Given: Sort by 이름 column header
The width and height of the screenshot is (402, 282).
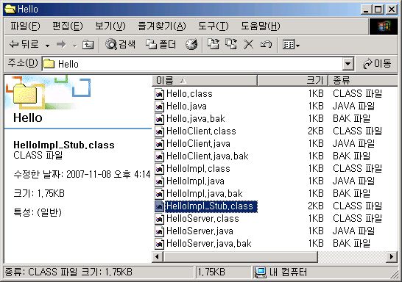Looking at the screenshot, I should [x=205, y=81].
